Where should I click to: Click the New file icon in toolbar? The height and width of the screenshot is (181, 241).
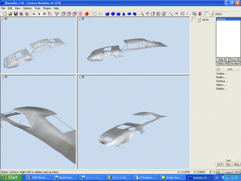pyautogui.click(x=5, y=14)
